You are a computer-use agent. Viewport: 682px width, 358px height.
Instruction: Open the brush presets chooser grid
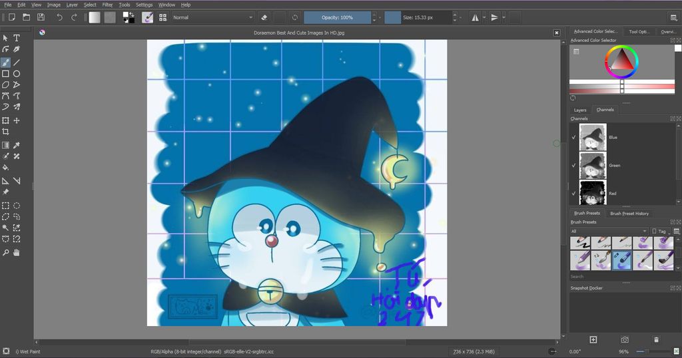[163, 17]
